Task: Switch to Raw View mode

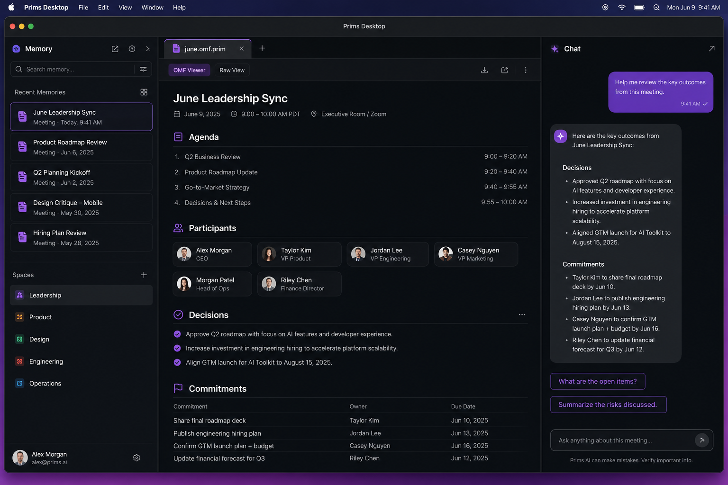Action: 232,70
